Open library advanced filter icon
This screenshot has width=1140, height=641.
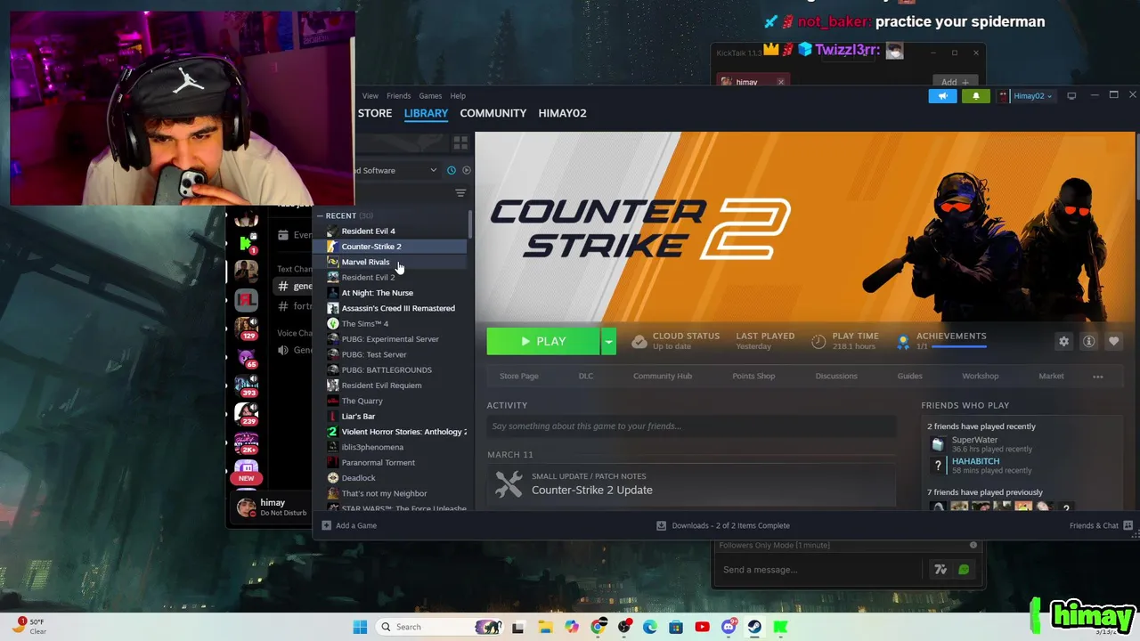460,193
